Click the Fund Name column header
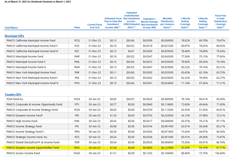Screen dimensions: 236x158 click(11, 28)
